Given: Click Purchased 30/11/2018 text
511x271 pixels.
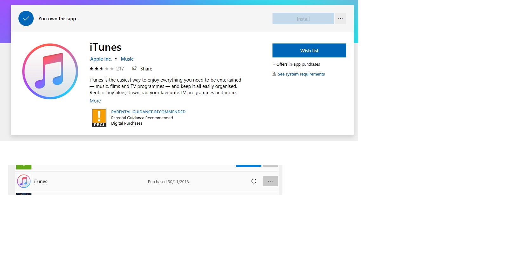Looking at the screenshot, I should click(168, 182).
